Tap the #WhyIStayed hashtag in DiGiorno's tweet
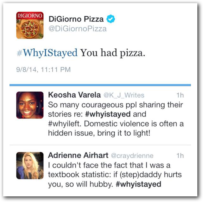The height and width of the screenshot is (202, 203). (47, 53)
